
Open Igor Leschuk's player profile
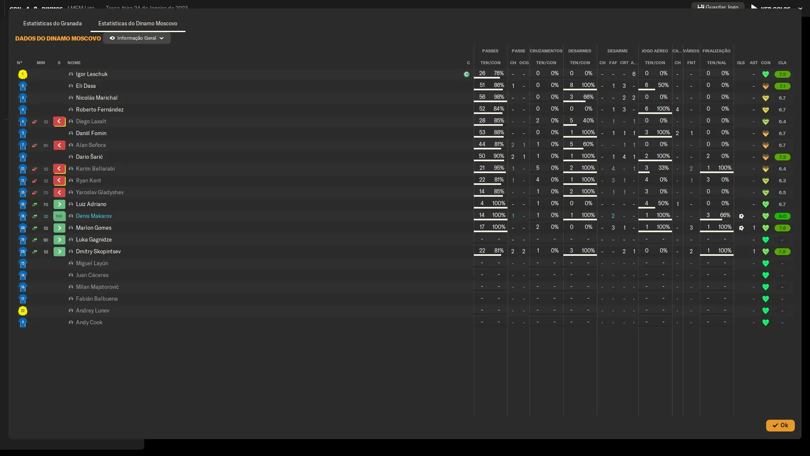tap(92, 74)
